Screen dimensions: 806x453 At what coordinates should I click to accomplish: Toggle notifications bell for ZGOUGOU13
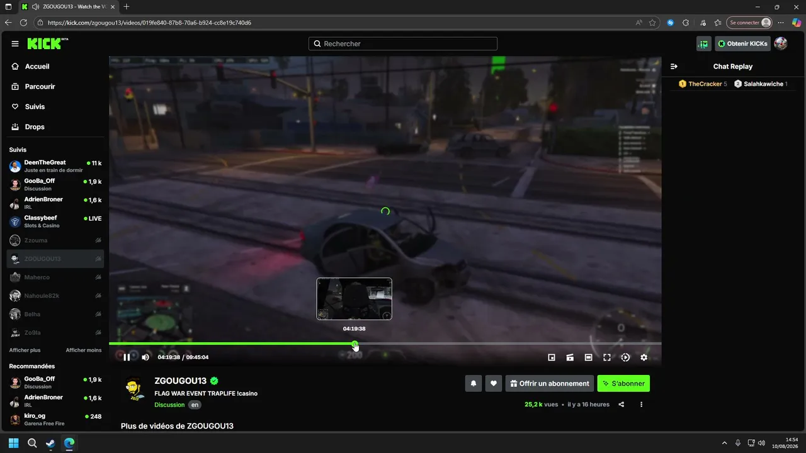474,383
